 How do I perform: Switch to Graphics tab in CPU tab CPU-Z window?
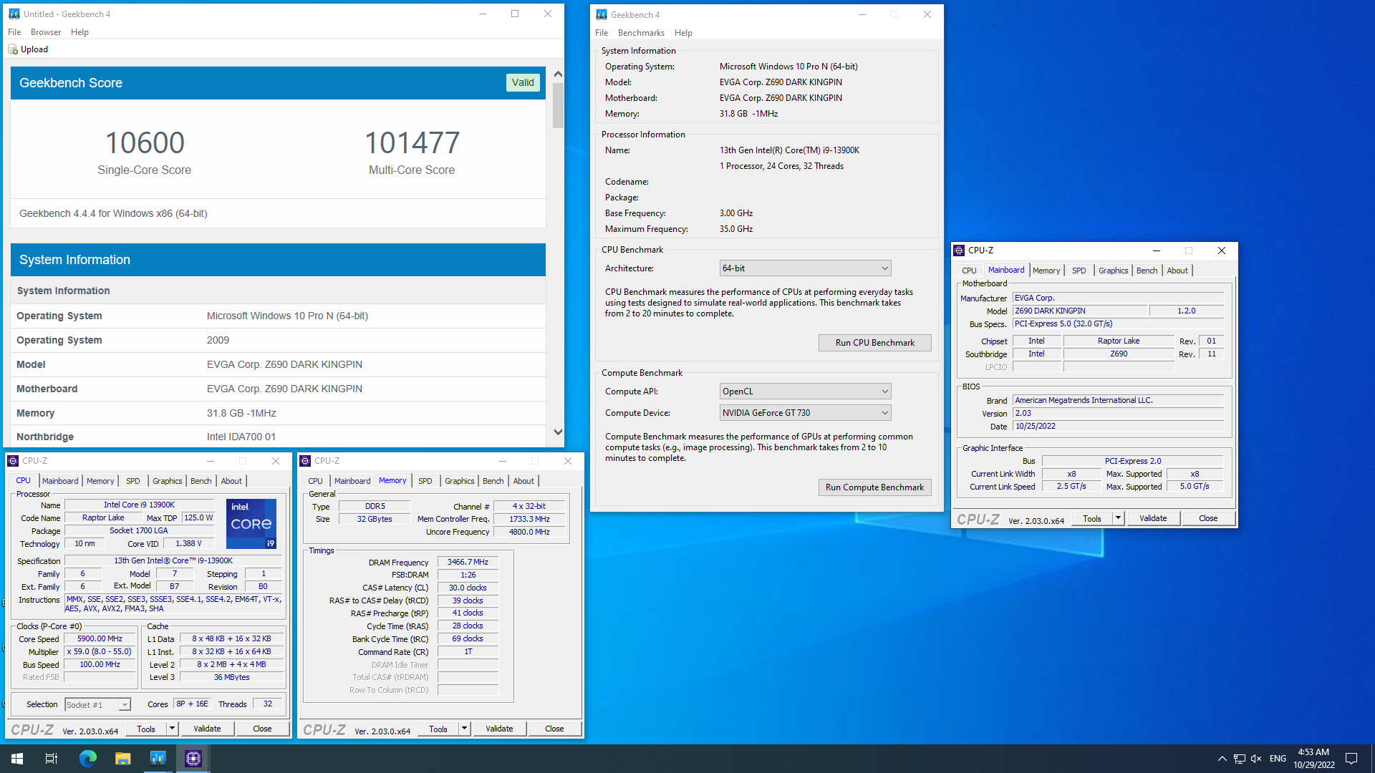tap(168, 481)
